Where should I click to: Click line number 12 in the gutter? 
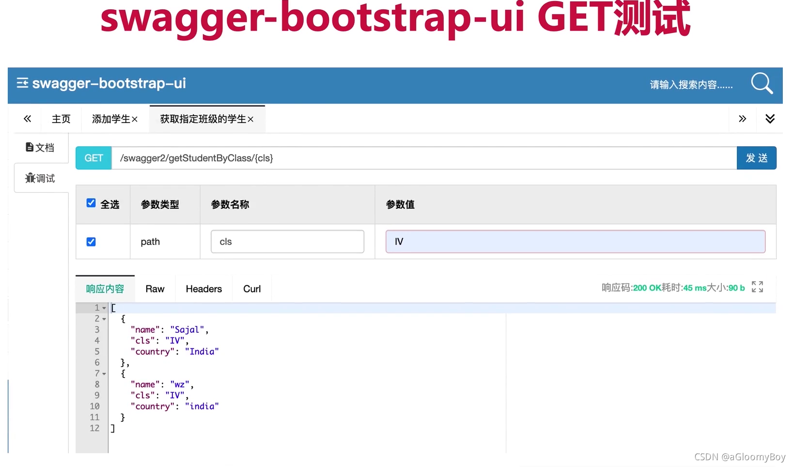(x=94, y=428)
